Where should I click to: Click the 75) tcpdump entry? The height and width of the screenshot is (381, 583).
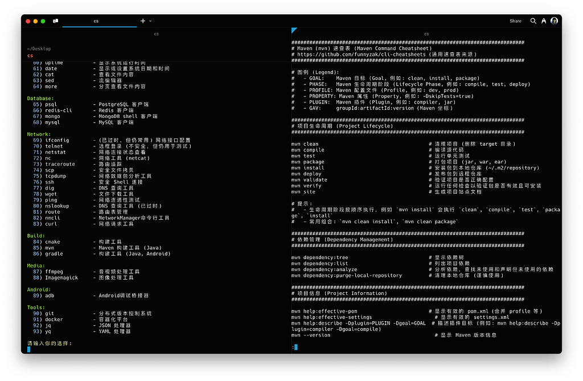[92, 176]
